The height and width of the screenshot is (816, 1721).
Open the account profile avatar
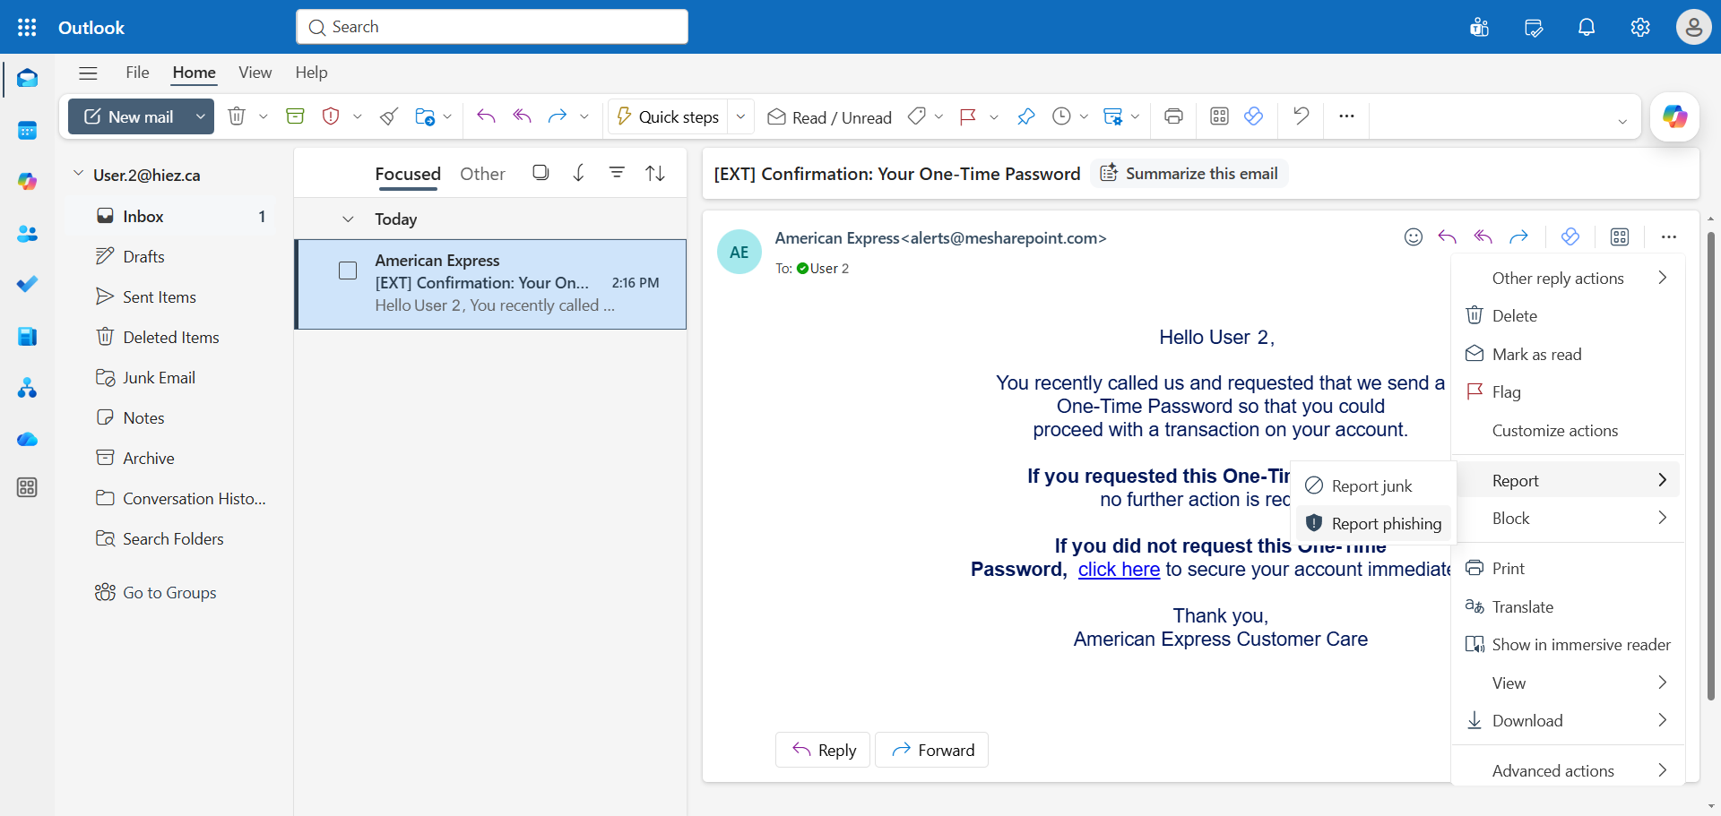tap(1693, 27)
